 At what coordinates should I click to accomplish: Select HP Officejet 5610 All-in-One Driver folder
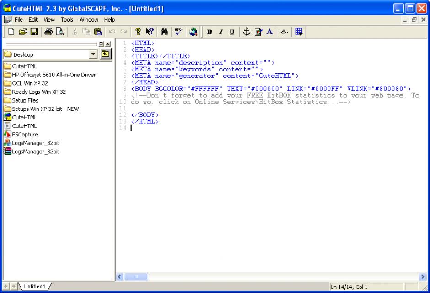[x=50, y=75]
